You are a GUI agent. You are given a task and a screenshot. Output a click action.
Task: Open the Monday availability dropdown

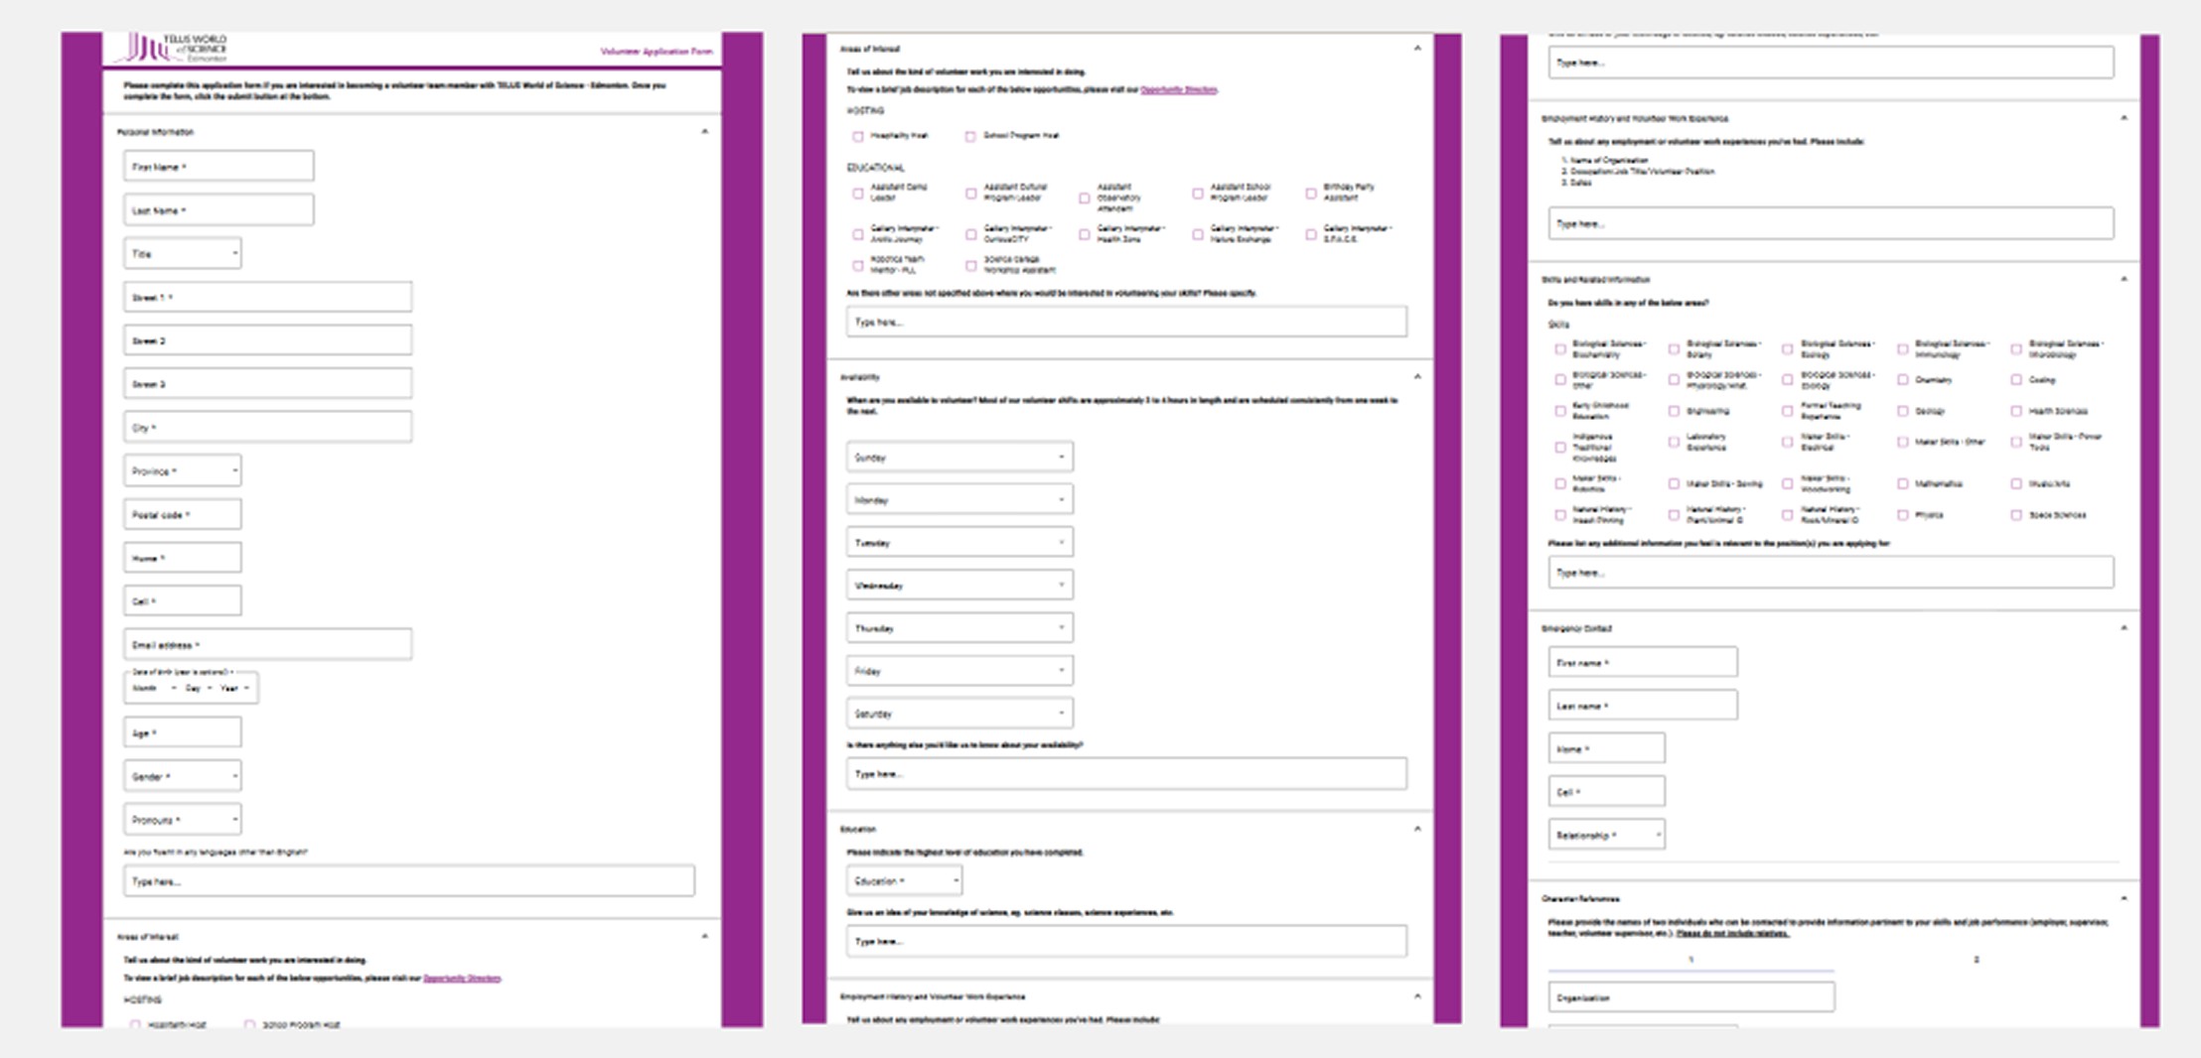click(x=959, y=500)
